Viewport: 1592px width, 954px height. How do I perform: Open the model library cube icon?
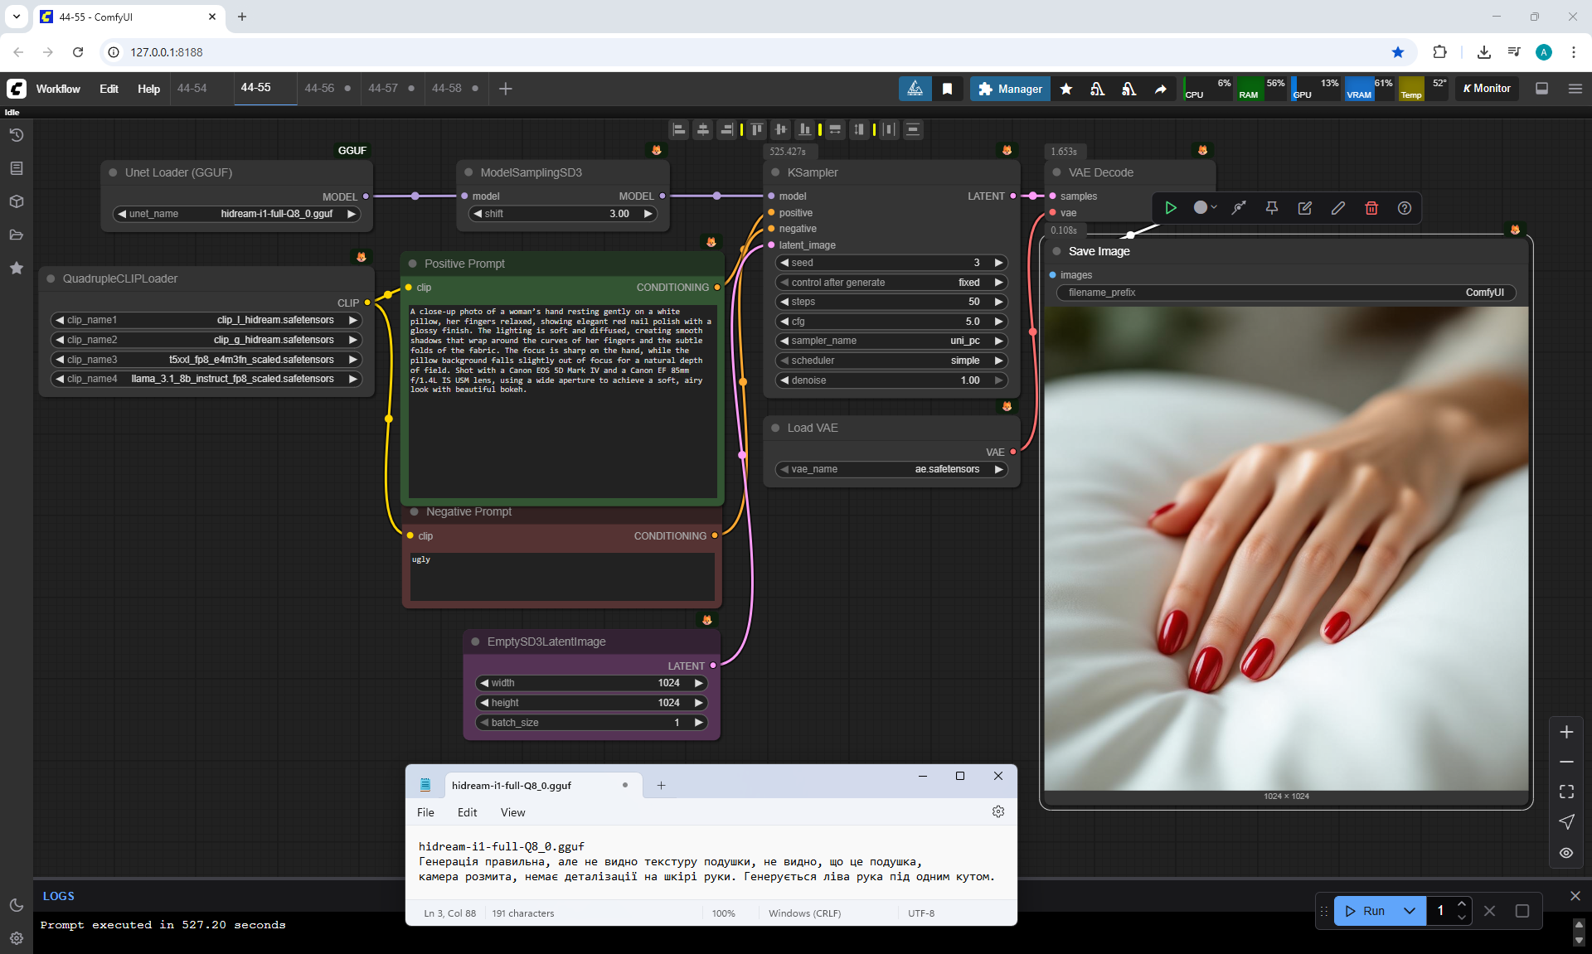(x=17, y=201)
